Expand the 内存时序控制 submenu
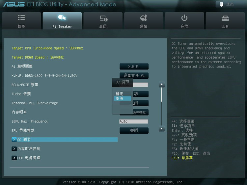247x185 pixels. (14, 149)
